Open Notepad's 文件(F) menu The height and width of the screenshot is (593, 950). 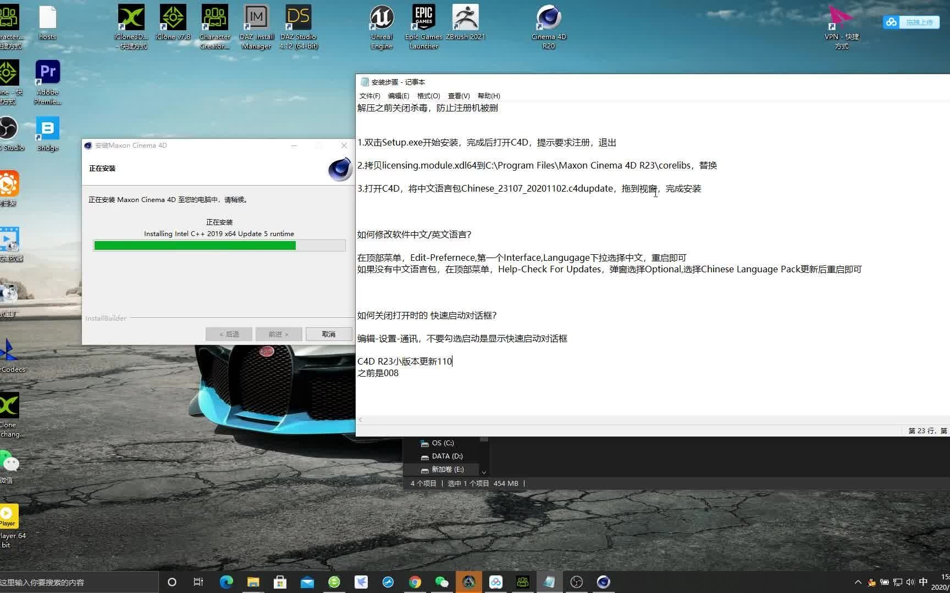369,96
